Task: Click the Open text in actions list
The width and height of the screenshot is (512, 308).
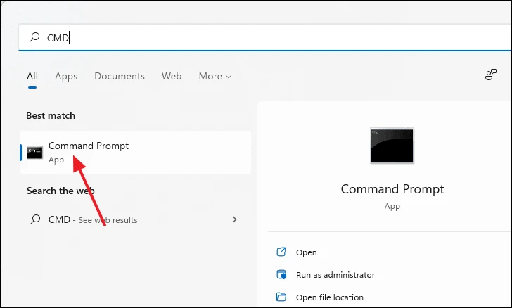Action: coord(307,252)
